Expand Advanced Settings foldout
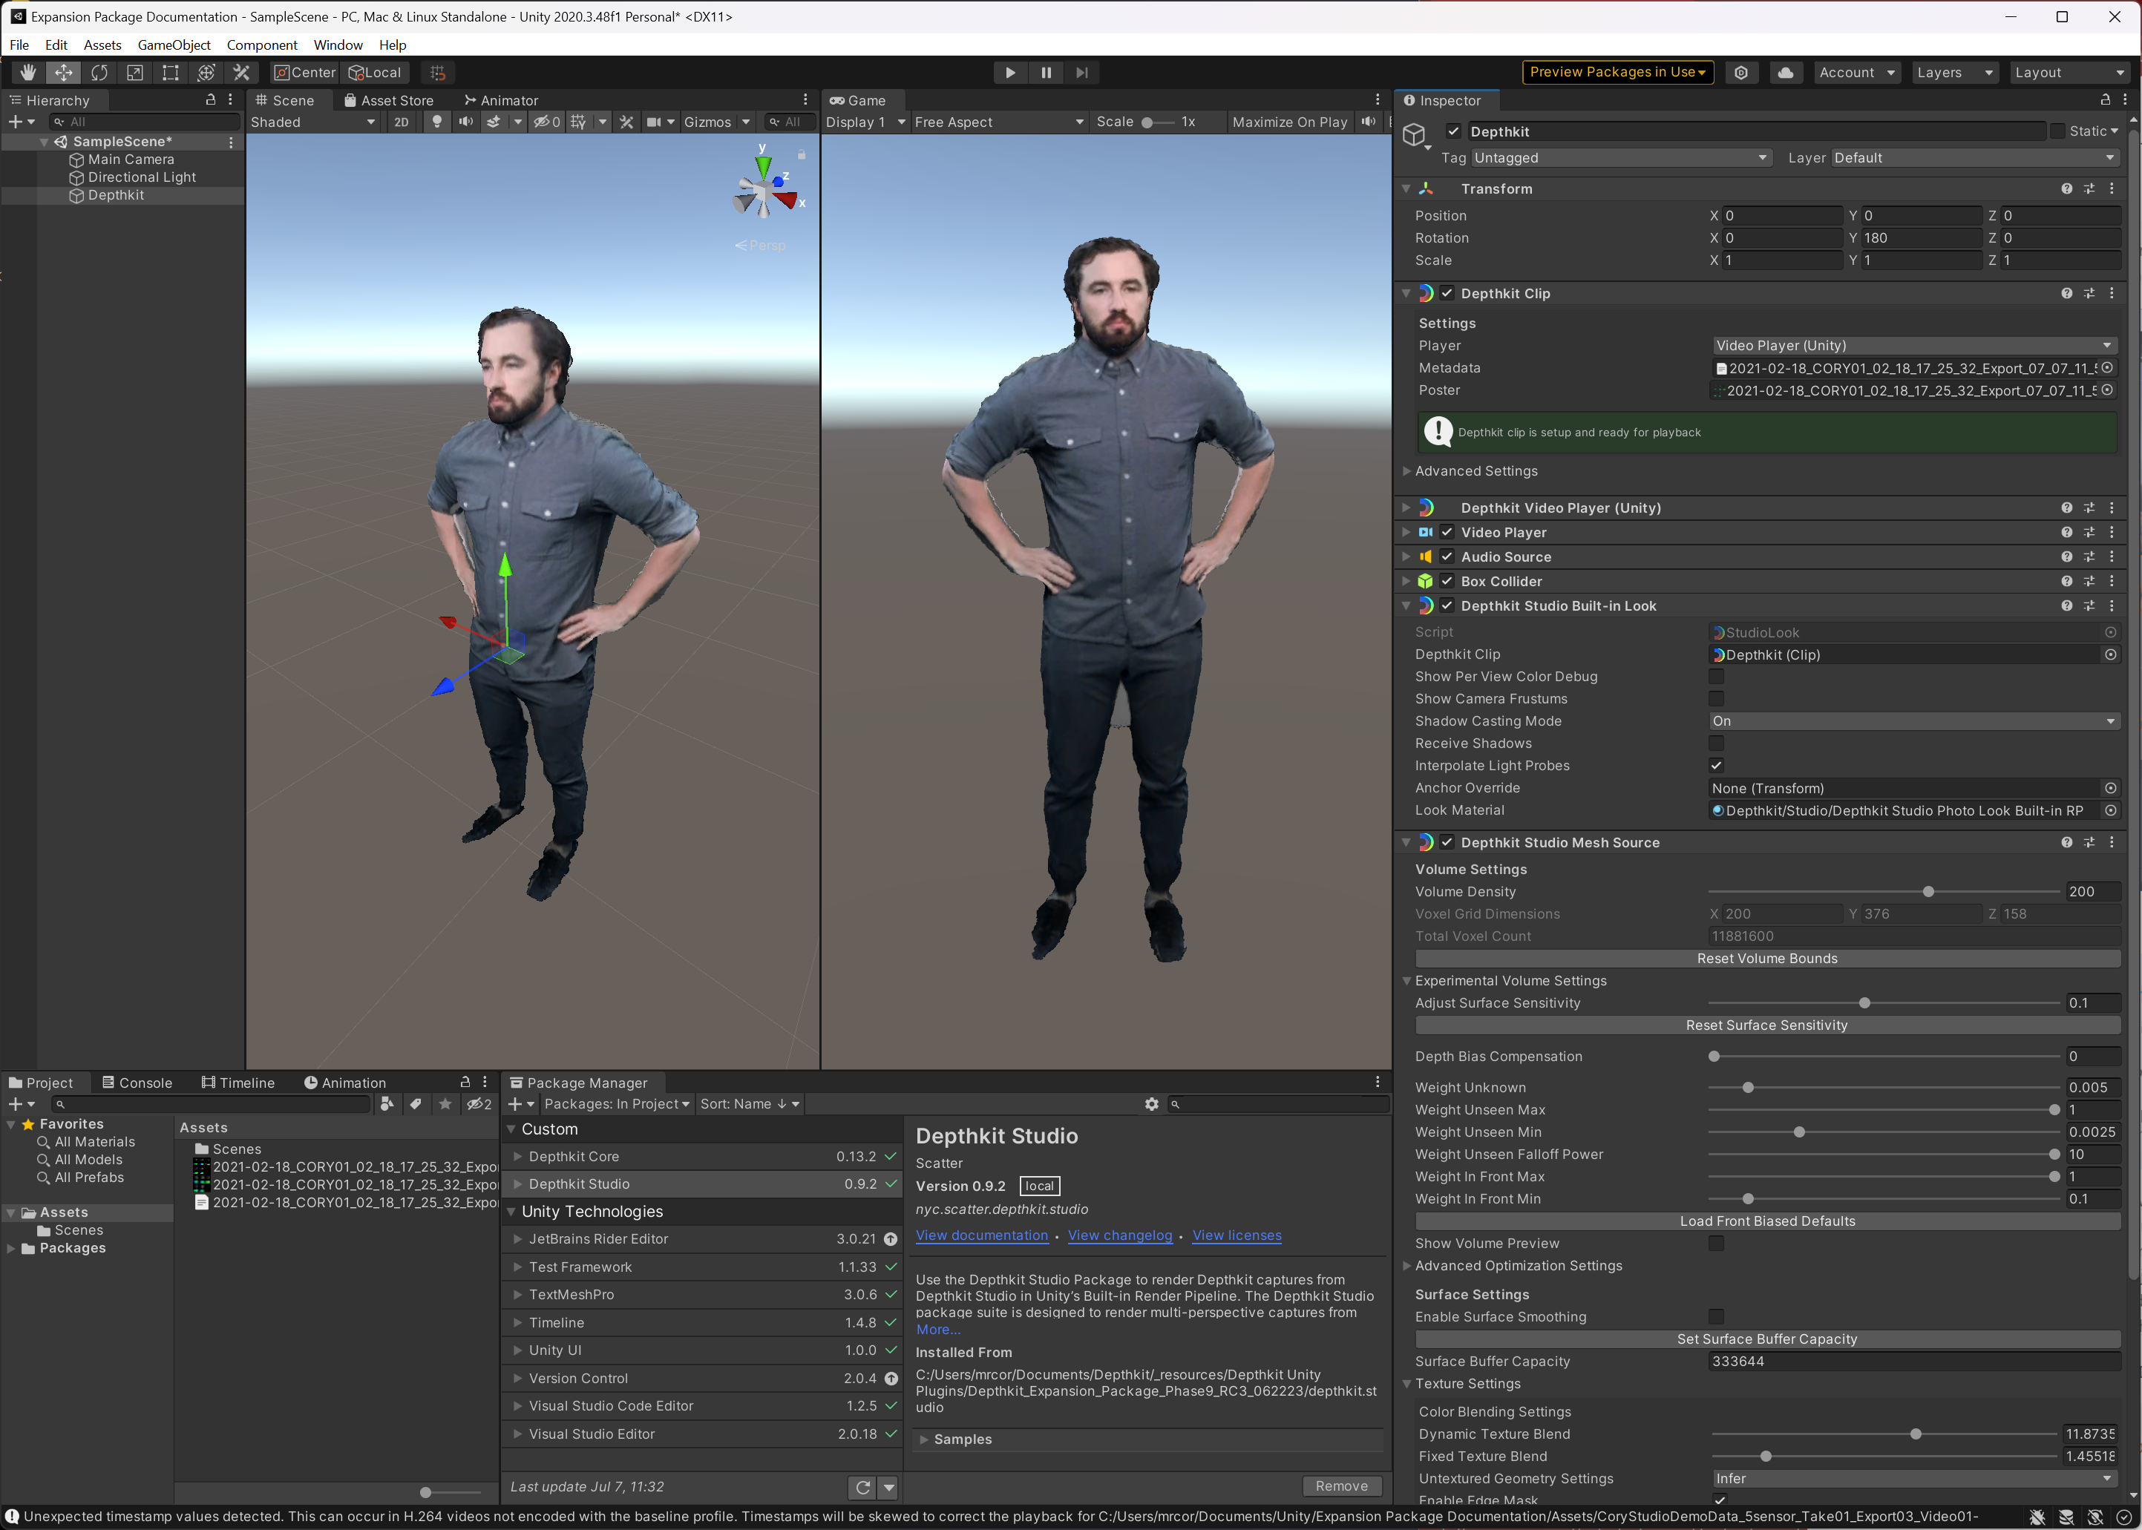Image resolution: width=2142 pixels, height=1530 pixels. tap(1476, 471)
